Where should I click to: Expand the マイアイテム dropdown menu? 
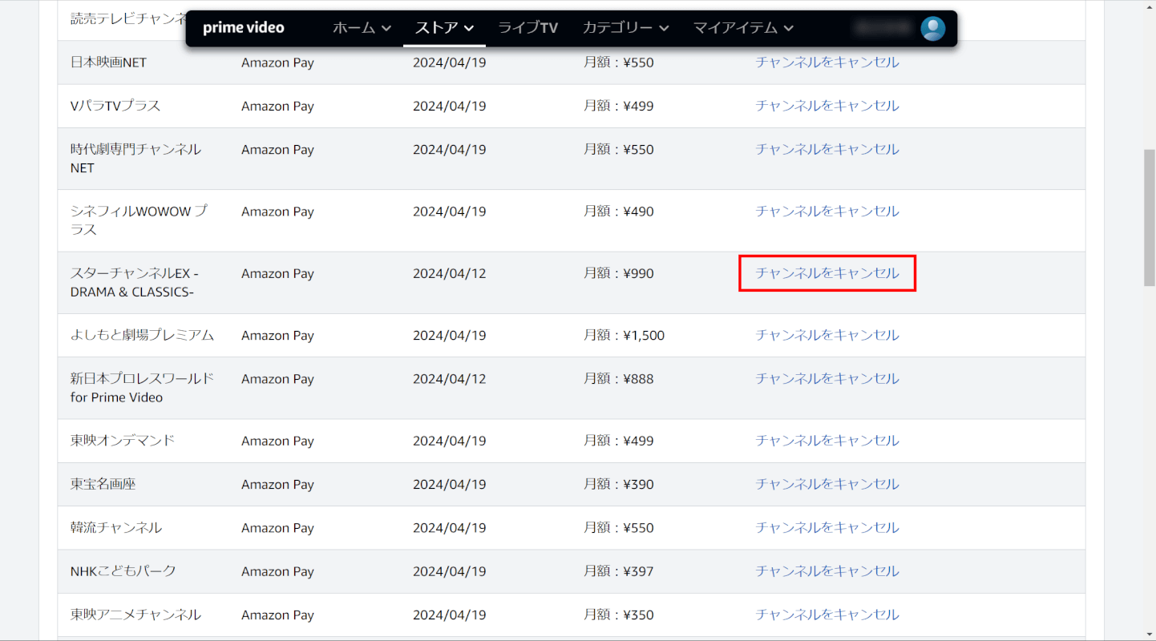(x=743, y=28)
